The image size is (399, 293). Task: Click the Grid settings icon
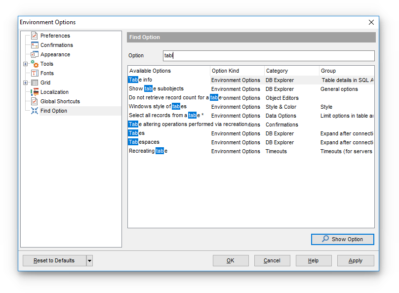point(34,83)
